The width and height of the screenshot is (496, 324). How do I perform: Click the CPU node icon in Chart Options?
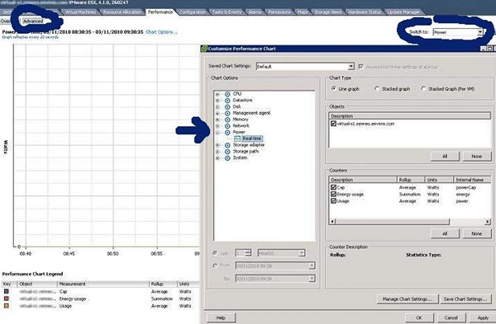pyautogui.click(x=227, y=94)
